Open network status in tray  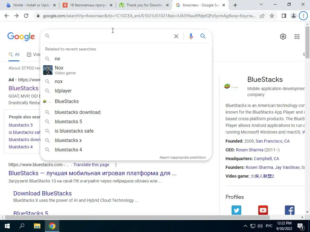[253, 226]
